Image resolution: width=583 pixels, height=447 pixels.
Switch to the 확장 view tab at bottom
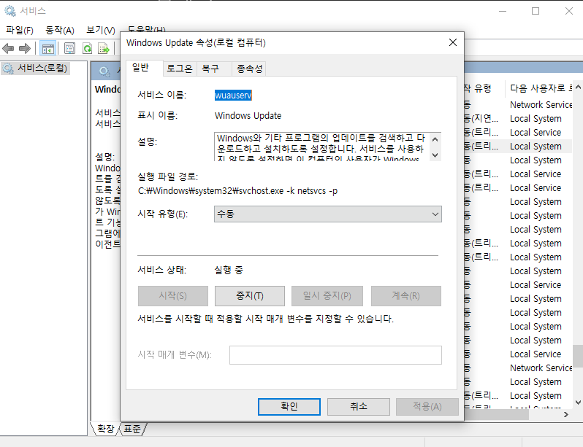pos(105,429)
